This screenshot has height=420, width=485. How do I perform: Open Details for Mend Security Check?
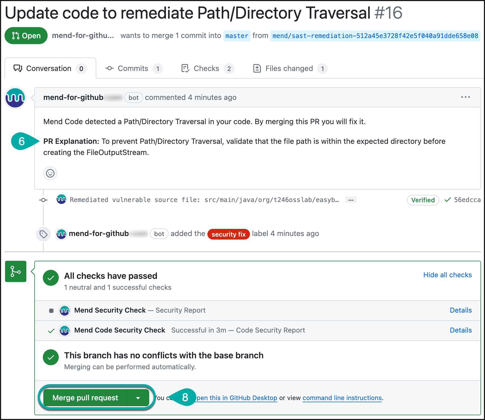(461, 310)
